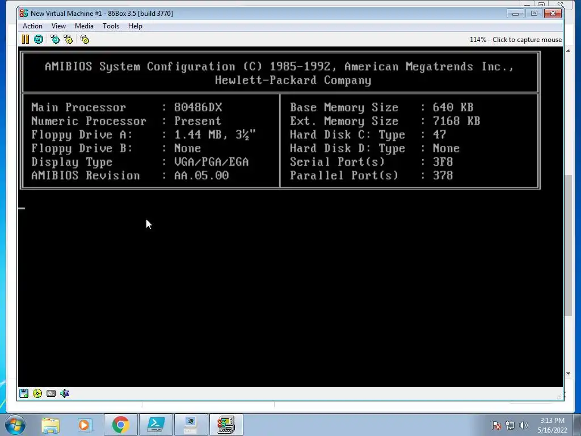Click 'Parallel Port(s)' label text
This screenshot has height=436, width=581.
[x=344, y=175]
